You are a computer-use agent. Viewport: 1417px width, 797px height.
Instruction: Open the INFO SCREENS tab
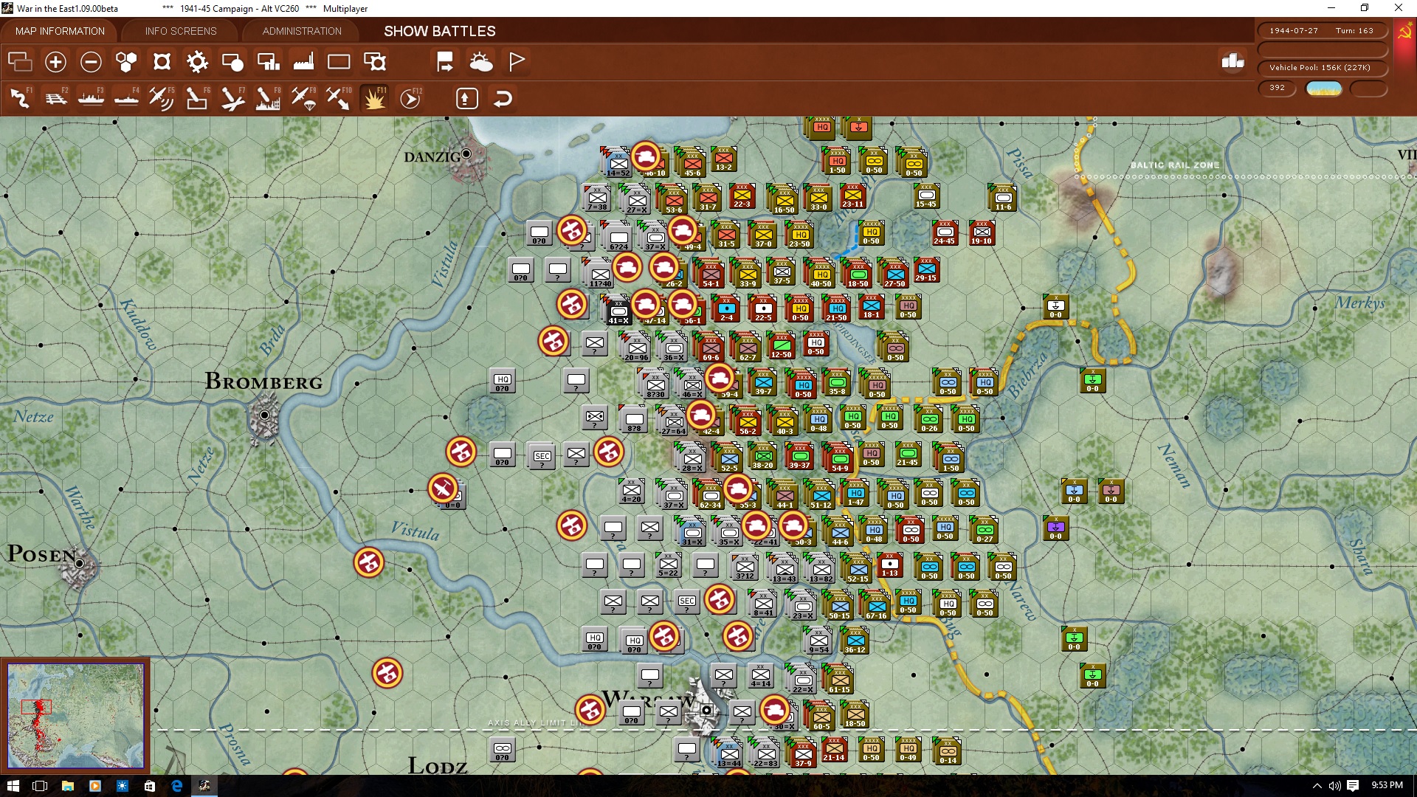tap(181, 31)
